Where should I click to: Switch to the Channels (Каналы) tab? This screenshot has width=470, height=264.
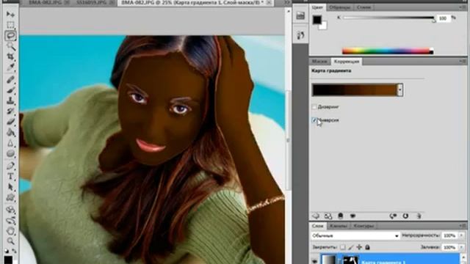(x=339, y=226)
